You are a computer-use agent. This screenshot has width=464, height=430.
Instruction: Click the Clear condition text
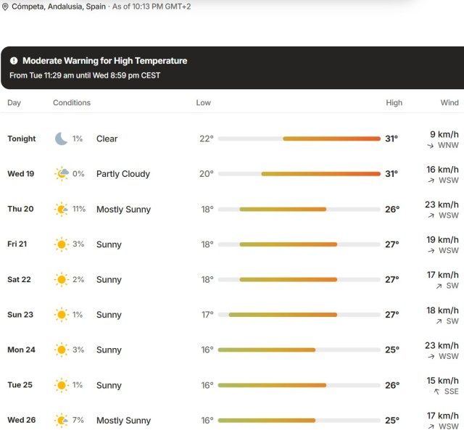point(107,138)
